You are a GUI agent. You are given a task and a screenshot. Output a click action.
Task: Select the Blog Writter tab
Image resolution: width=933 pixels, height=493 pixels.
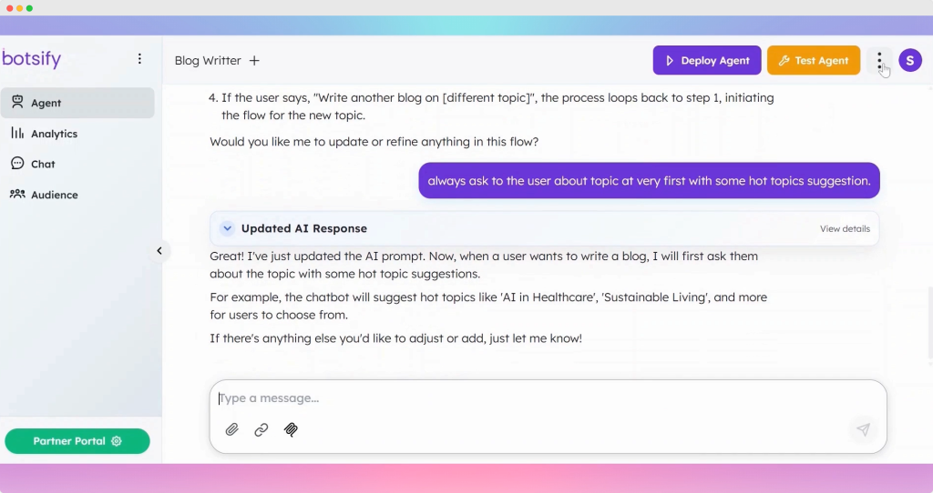coord(208,61)
